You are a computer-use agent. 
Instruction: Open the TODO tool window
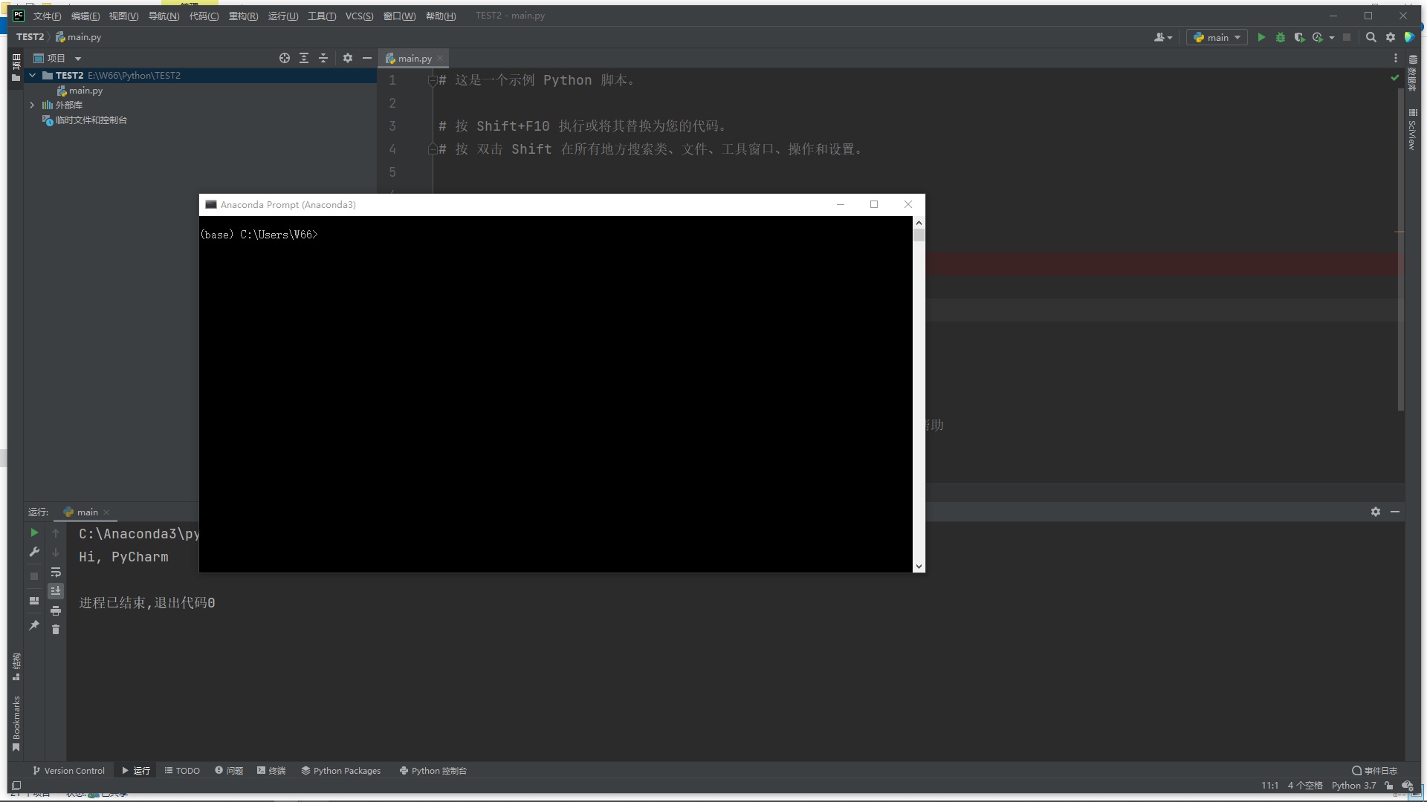pyautogui.click(x=181, y=771)
